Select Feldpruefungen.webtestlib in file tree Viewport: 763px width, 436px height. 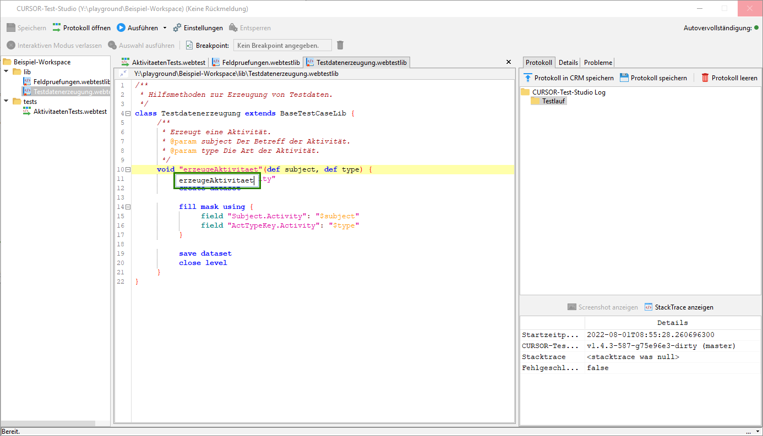pos(72,82)
